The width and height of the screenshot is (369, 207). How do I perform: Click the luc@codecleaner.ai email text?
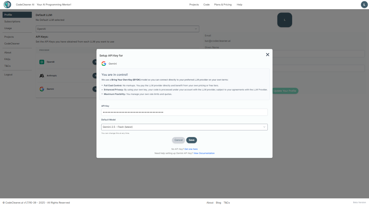217,41
